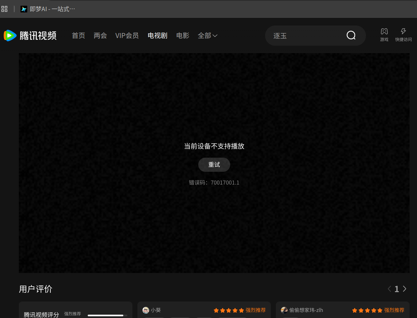Open reviewer 小葵's avatar
Viewport: 417px width, 318px height.
coord(146,310)
